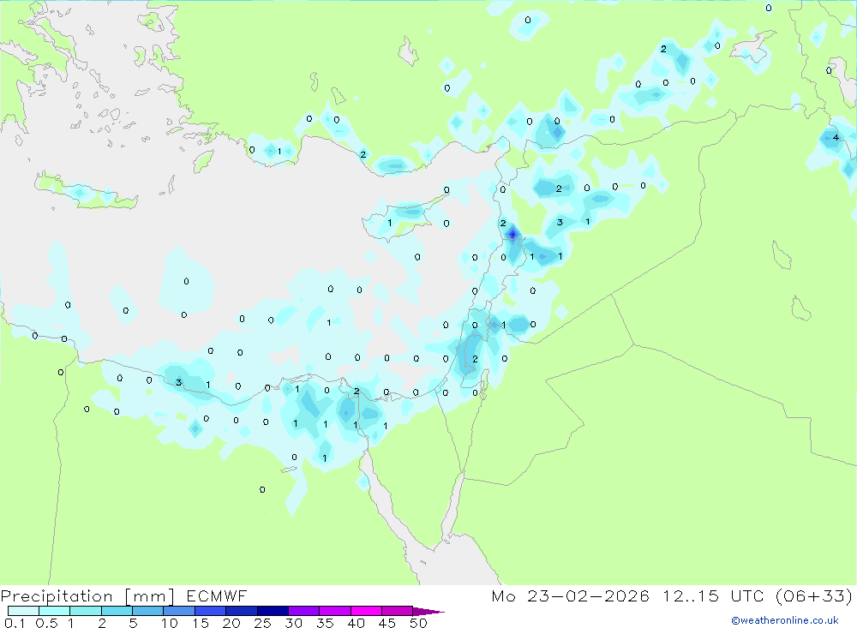
Task: Click the '20' legend scale label
Action: [x=231, y=623]
